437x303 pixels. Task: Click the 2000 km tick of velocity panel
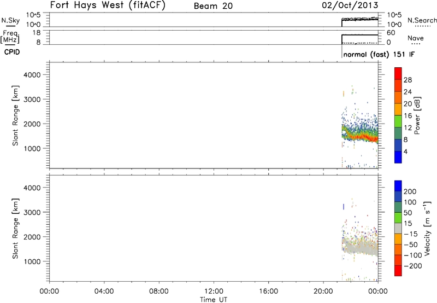pos(32,237)
